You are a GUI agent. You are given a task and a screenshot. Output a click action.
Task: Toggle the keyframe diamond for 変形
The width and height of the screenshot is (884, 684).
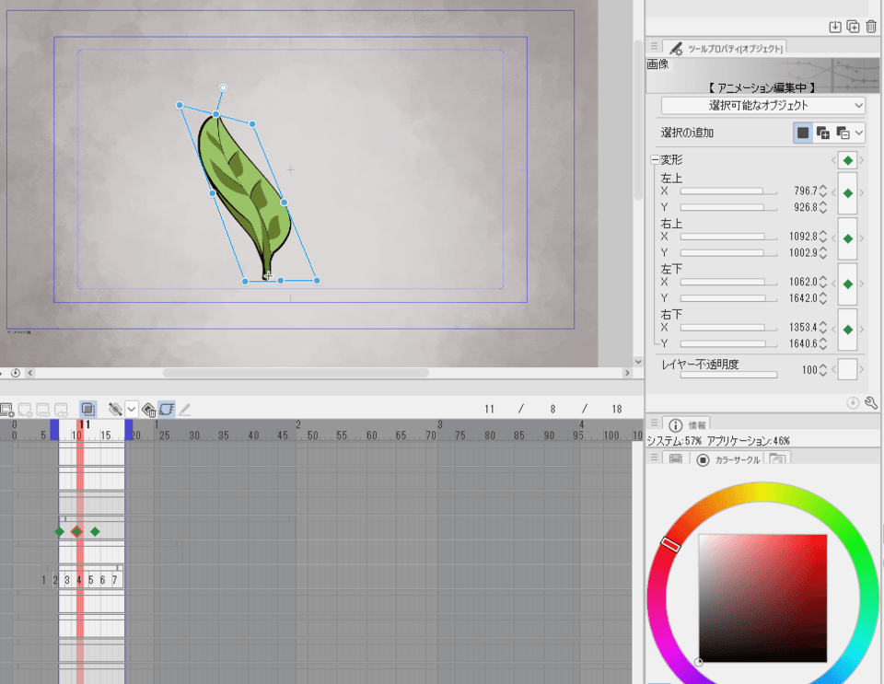click(x=847, y=160)
